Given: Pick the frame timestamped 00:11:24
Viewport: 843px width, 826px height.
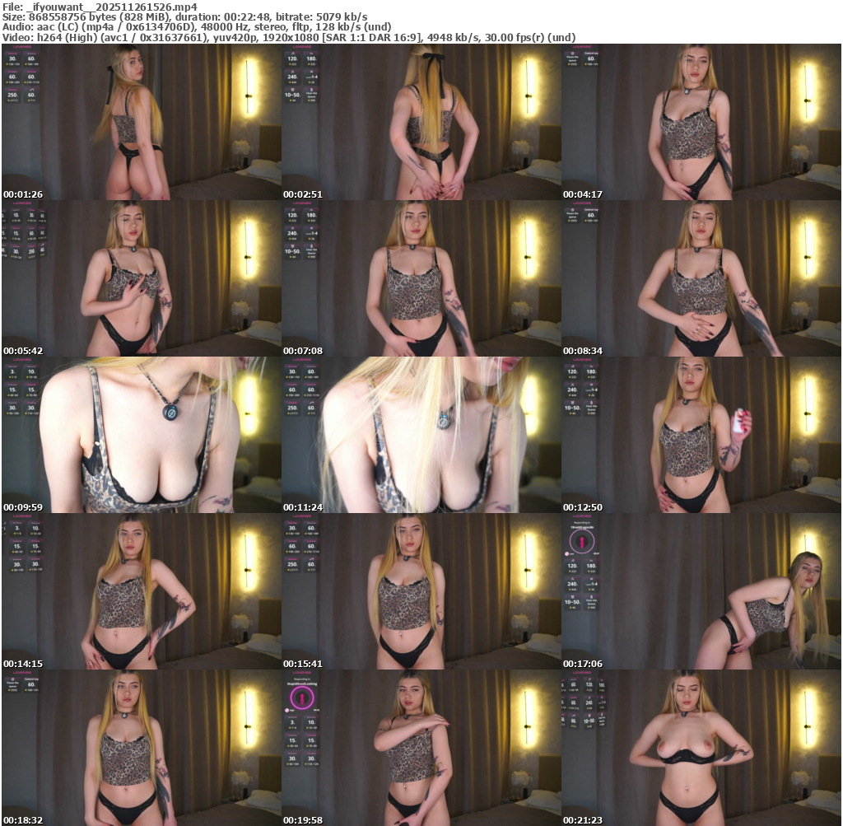Looking at the screenshot, I should coord(421,435).
